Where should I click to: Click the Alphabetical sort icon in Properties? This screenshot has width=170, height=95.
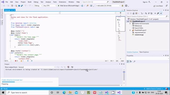[131, 61]
